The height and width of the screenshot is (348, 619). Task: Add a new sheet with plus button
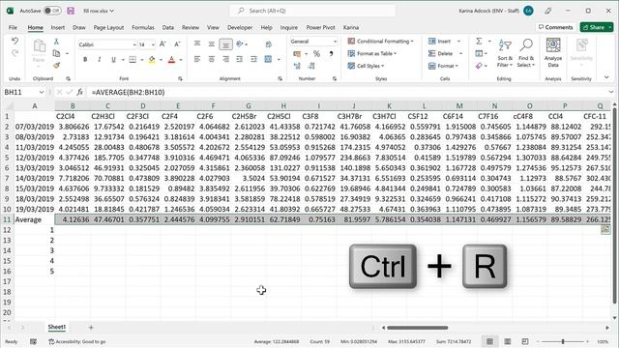tap(91, 327)
